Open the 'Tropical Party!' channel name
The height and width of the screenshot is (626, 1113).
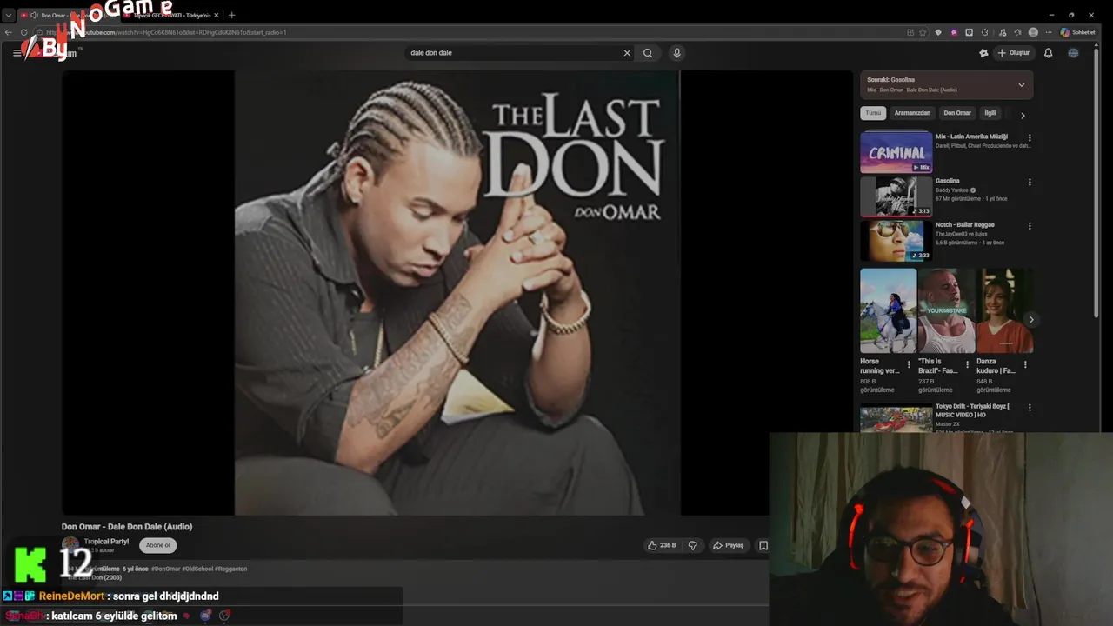[x=106, y=541]
